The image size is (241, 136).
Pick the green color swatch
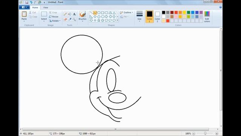pyautogui.click(x=189, y=12)
